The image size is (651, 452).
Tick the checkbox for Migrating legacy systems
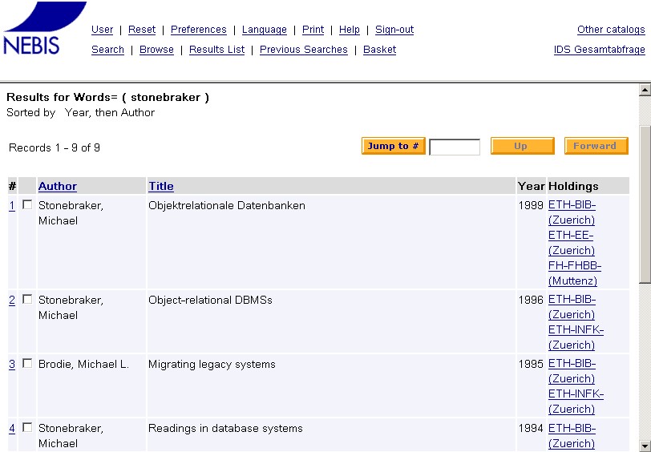pos(27,364)
